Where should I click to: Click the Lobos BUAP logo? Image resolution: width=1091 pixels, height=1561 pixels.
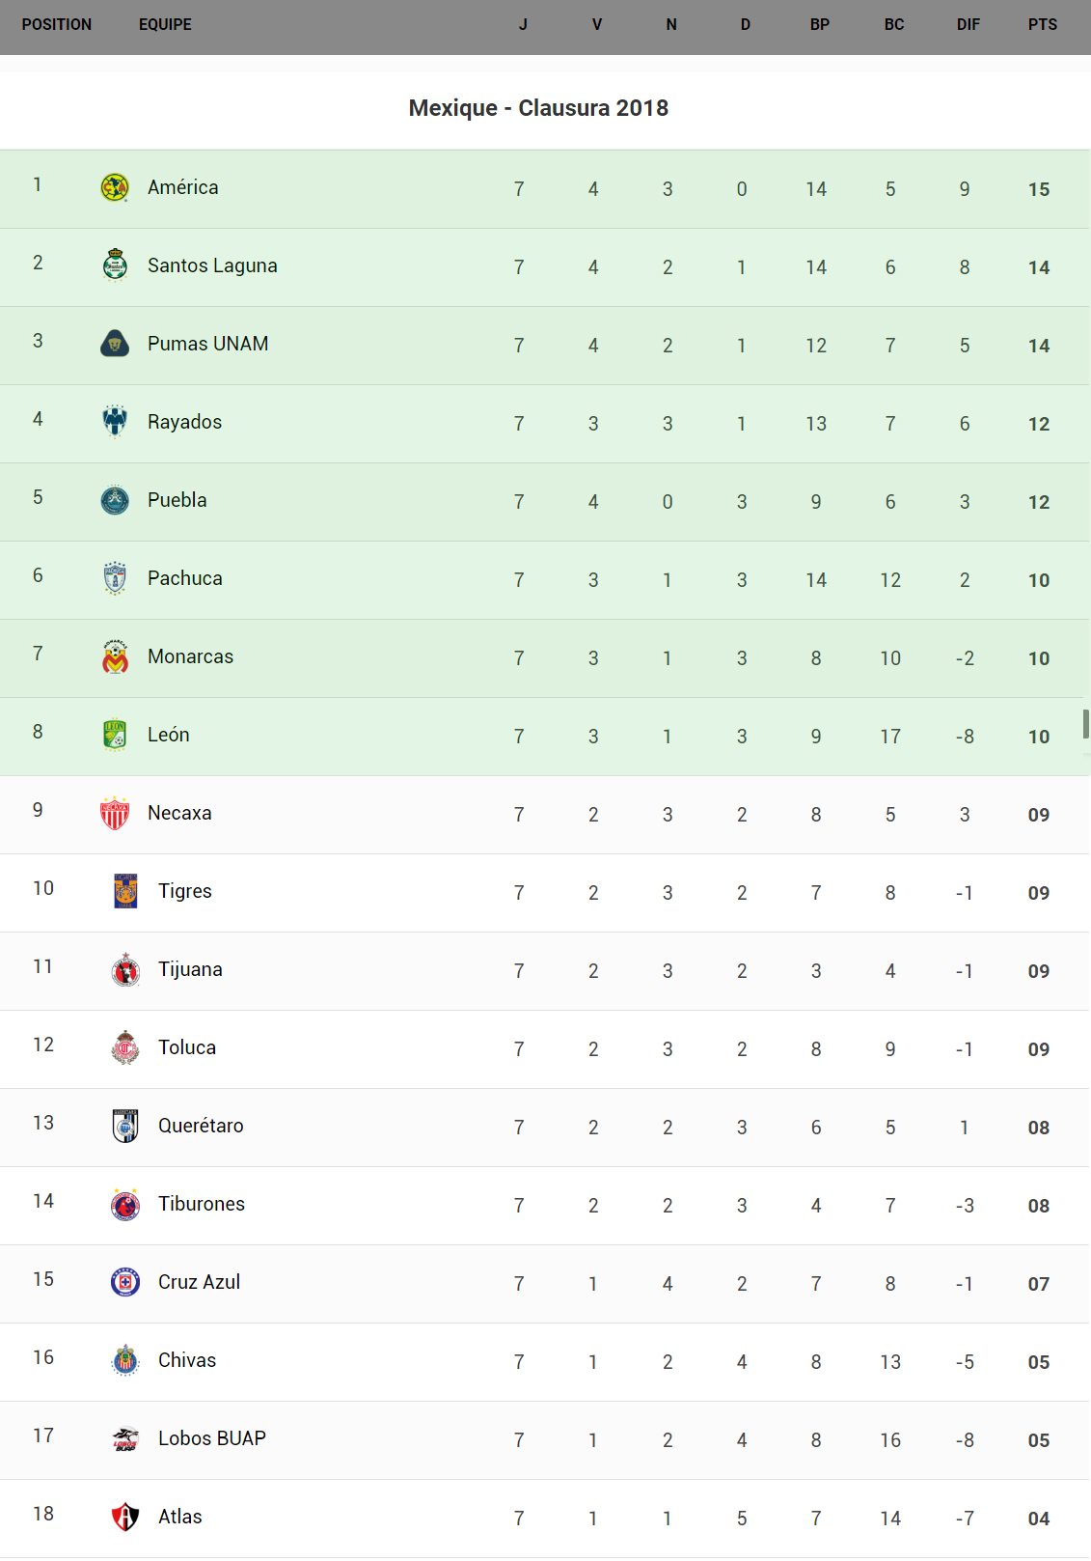(x=125, y=1438)
